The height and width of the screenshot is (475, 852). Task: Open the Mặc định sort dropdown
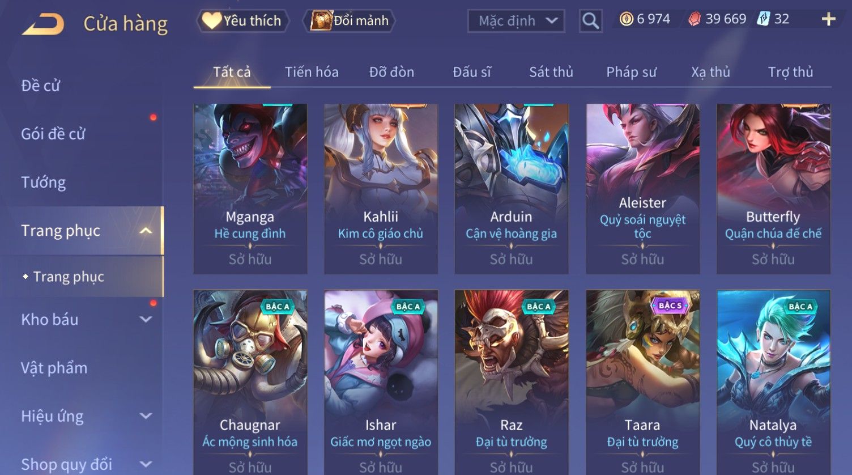pyautogui.click(x=516, y=21)
